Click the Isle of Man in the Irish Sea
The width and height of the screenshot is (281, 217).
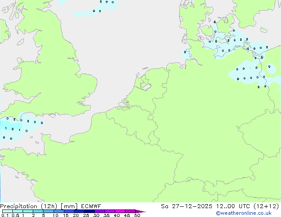[20, 43]
